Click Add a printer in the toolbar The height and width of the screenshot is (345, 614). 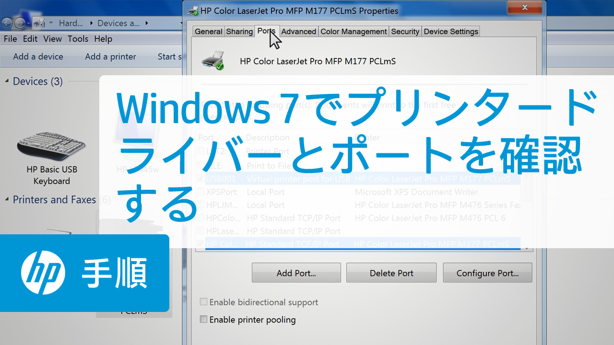pos(110,57)
